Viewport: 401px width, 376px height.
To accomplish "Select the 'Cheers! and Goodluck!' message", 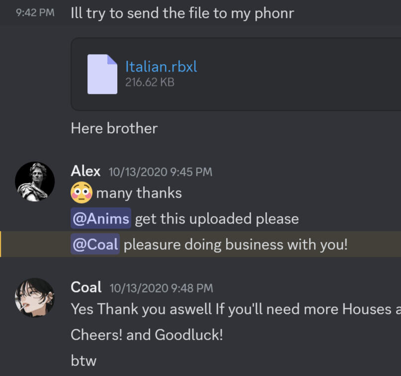I will pos(147,335).
